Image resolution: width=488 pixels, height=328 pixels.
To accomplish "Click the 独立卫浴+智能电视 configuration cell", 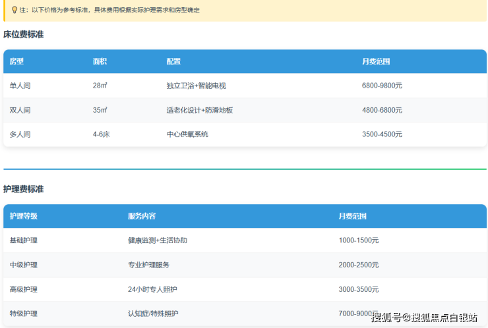I will pyautogui.click(x=196, y=86).
